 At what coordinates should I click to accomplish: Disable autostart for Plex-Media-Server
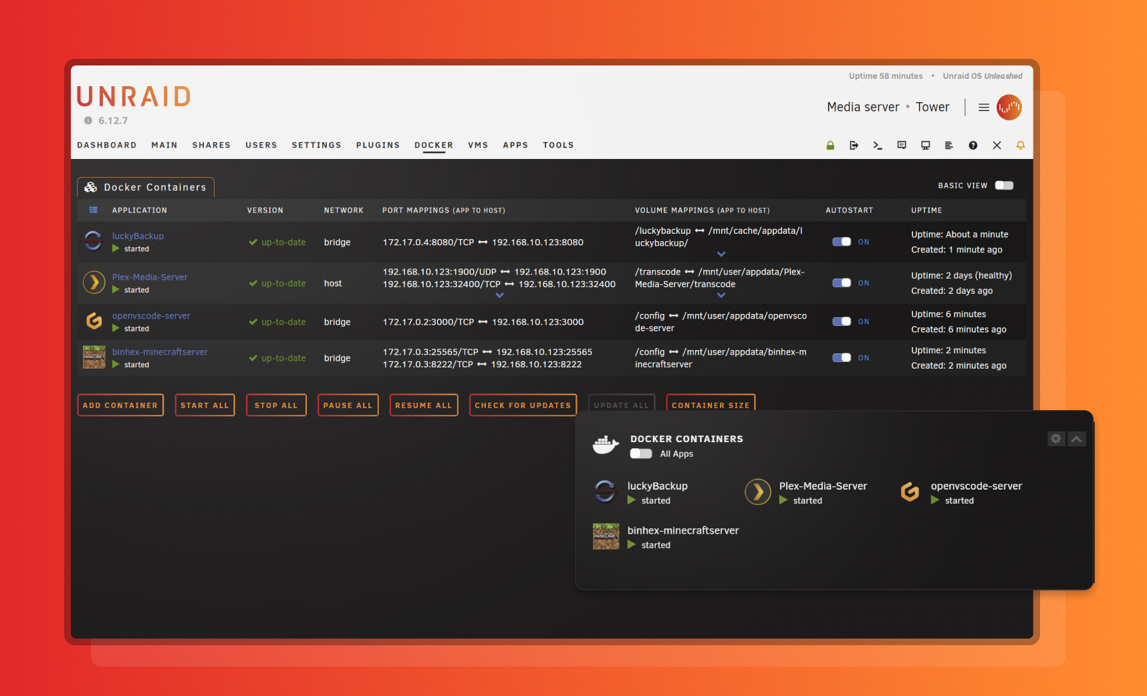point(841,282)
